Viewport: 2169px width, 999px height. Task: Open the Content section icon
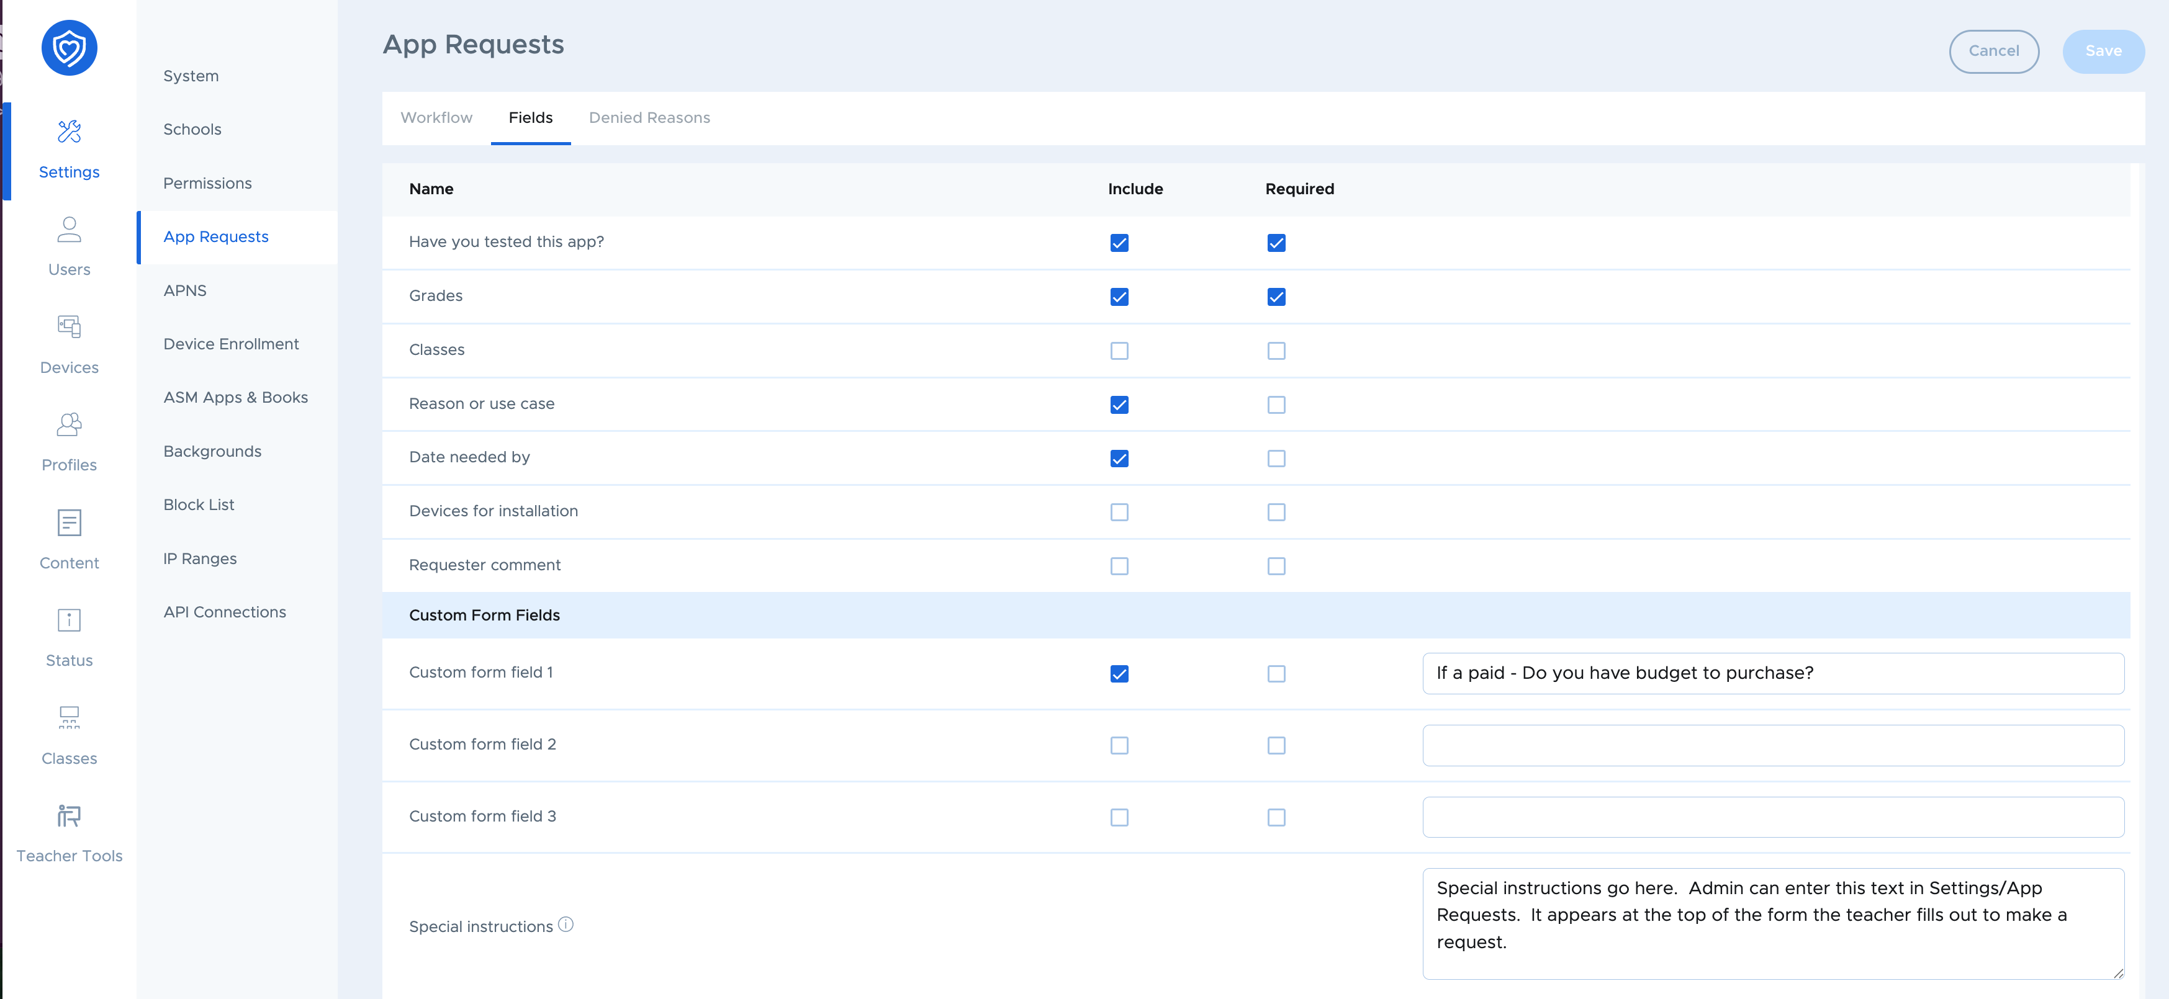(69, 539)
